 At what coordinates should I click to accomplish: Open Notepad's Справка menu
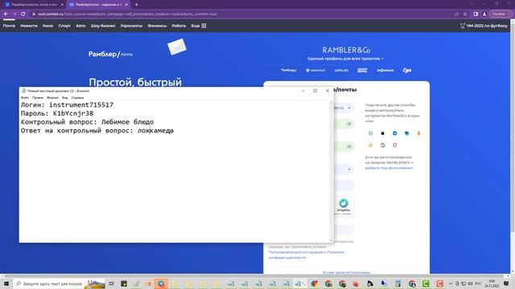click(77, 98)
